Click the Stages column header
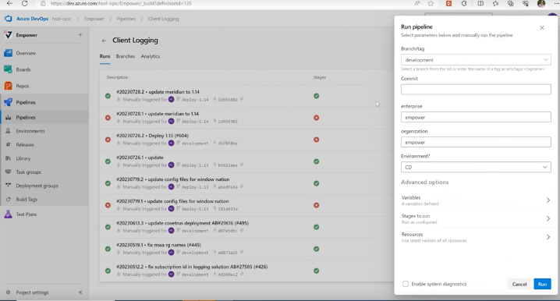Viewport: 560px width, 301px height. coord(320,77)
